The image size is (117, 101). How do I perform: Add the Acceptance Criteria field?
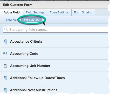(x=54, y=42)
